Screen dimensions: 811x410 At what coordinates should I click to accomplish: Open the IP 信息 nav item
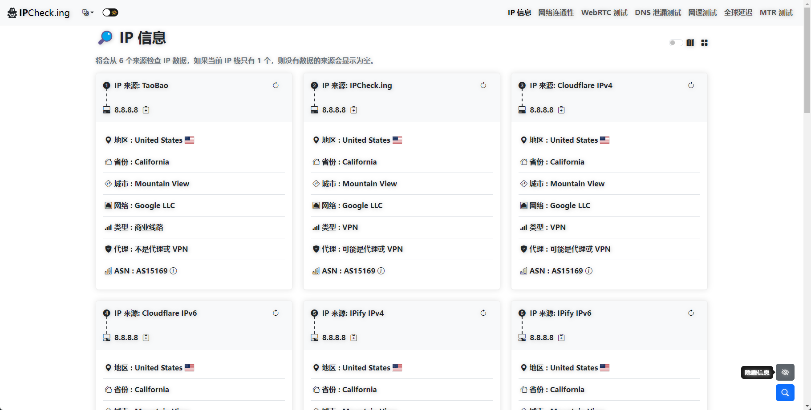pyautogui.click(x=519, y=12)
